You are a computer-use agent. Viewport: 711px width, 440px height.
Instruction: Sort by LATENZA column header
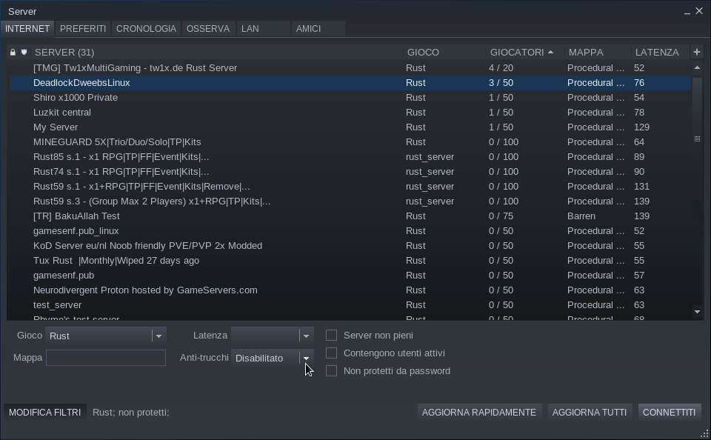click(660, 52)
